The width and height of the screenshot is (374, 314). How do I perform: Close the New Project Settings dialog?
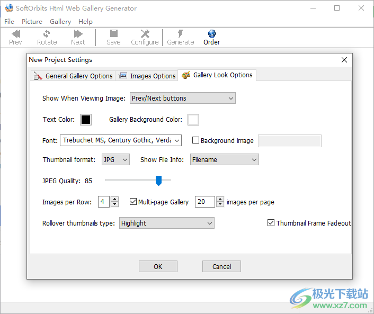[x=344, y=60]
